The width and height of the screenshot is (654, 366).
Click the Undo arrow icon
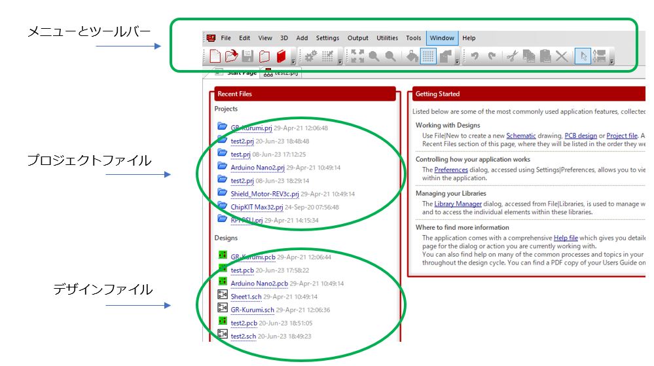[475, 57]
